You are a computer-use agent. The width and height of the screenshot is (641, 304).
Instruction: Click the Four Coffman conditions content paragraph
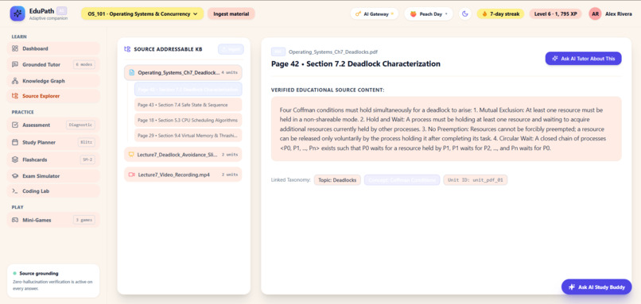pyautogui.click(x=446, y=129)
